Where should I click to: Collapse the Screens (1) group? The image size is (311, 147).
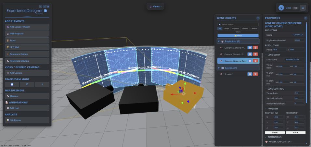[219, 68]
